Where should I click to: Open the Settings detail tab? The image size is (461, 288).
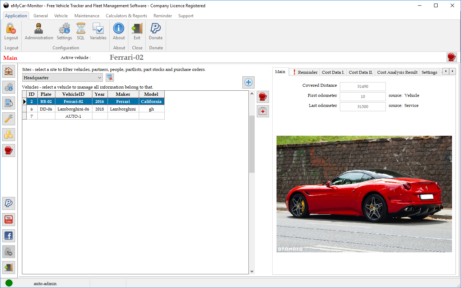[429, 72]
